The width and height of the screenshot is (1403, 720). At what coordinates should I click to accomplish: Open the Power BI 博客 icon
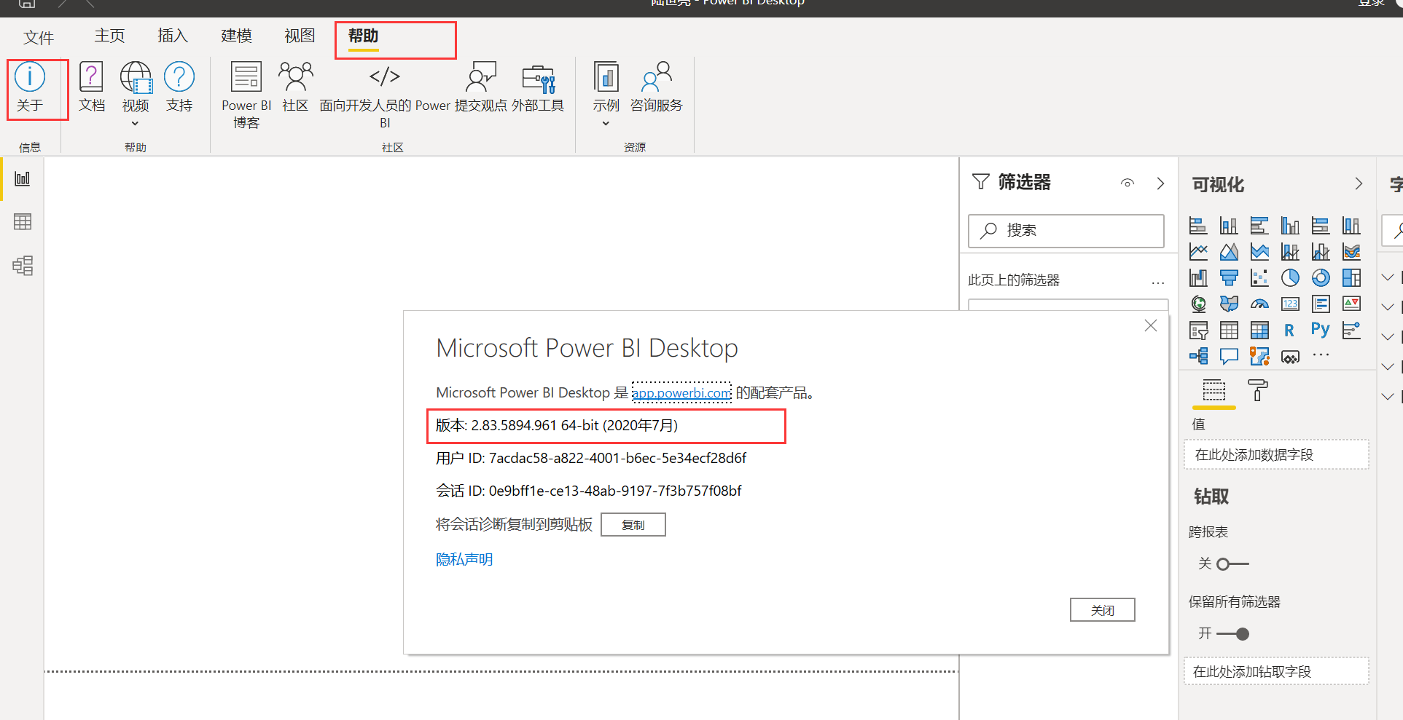[x=246, y=76]
